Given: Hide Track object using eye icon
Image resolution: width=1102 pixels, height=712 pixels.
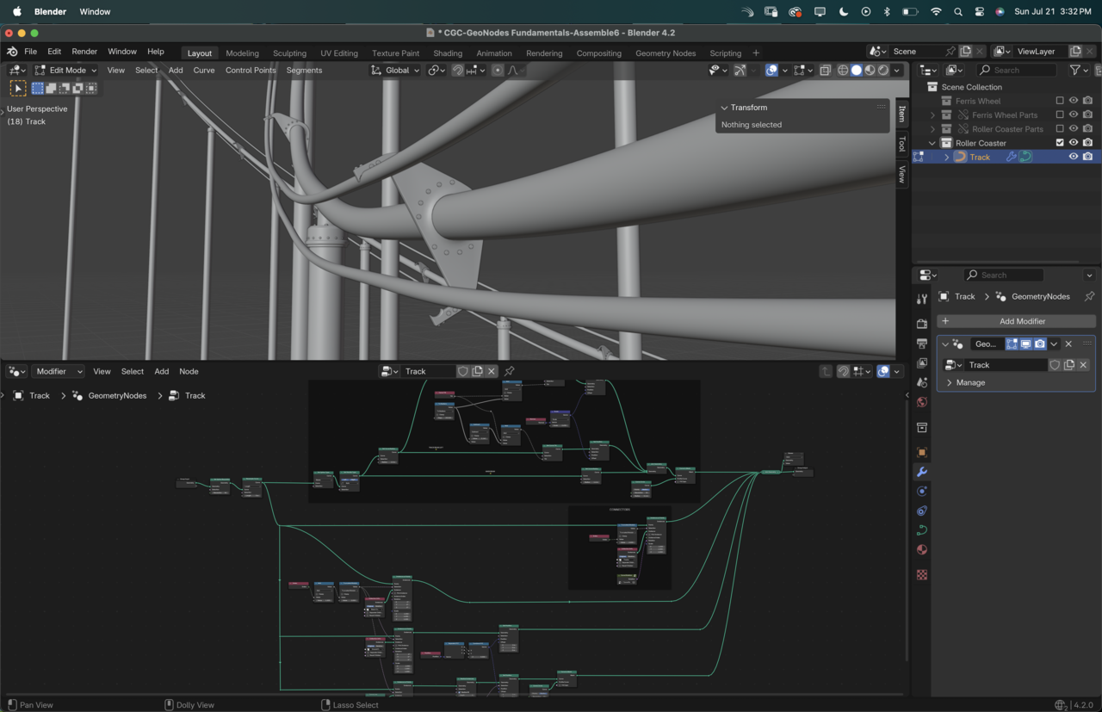Looking at the screenshot, I should tap(1074, 157).
